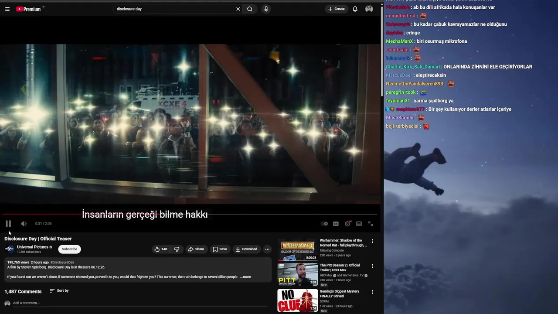558x314 pixels.
Task: Open more actions ellipsis under video
Action: pos(267,249)
